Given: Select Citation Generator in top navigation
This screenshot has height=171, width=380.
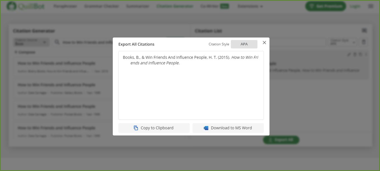Looking at the screenshot, I should [x=175, y=6].
